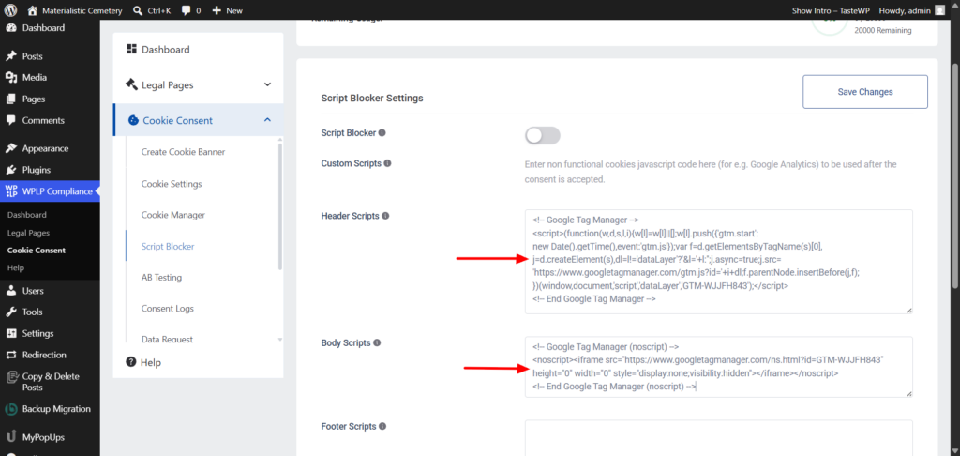Open WP sidebar Cookie Consent sublink
Image resolution: width=960 pixels, height=456 pixels.
pyautogui.click(x=37, y=251)
